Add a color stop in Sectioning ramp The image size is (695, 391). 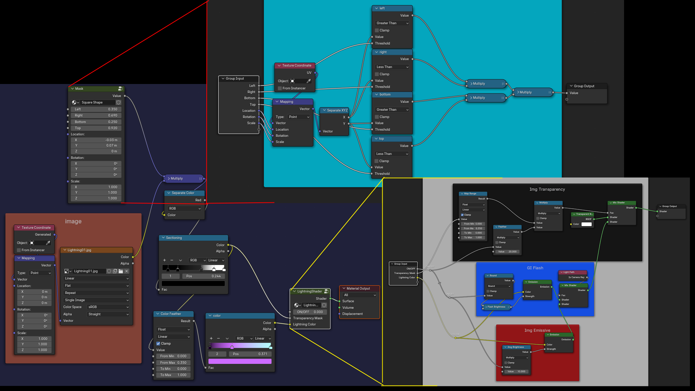tap(165, 260)
